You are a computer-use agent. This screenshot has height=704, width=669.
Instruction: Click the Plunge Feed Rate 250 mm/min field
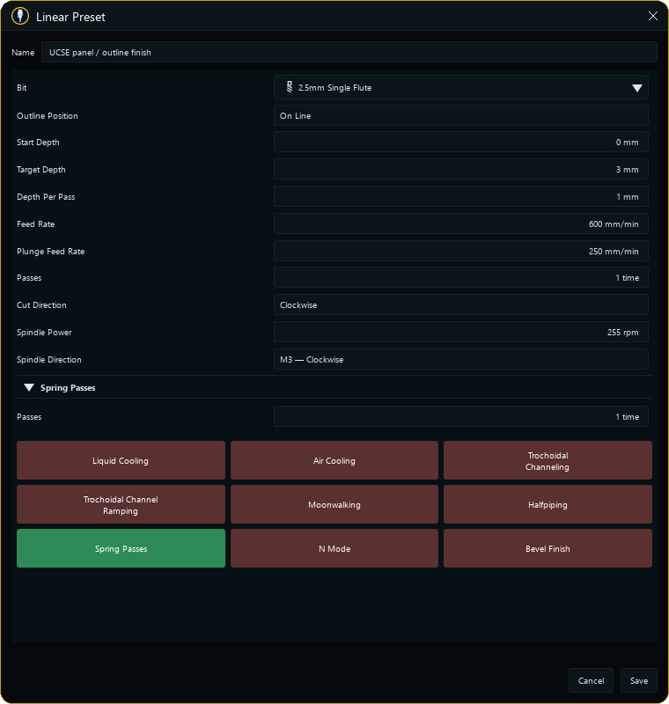click(x=460, y=251)
